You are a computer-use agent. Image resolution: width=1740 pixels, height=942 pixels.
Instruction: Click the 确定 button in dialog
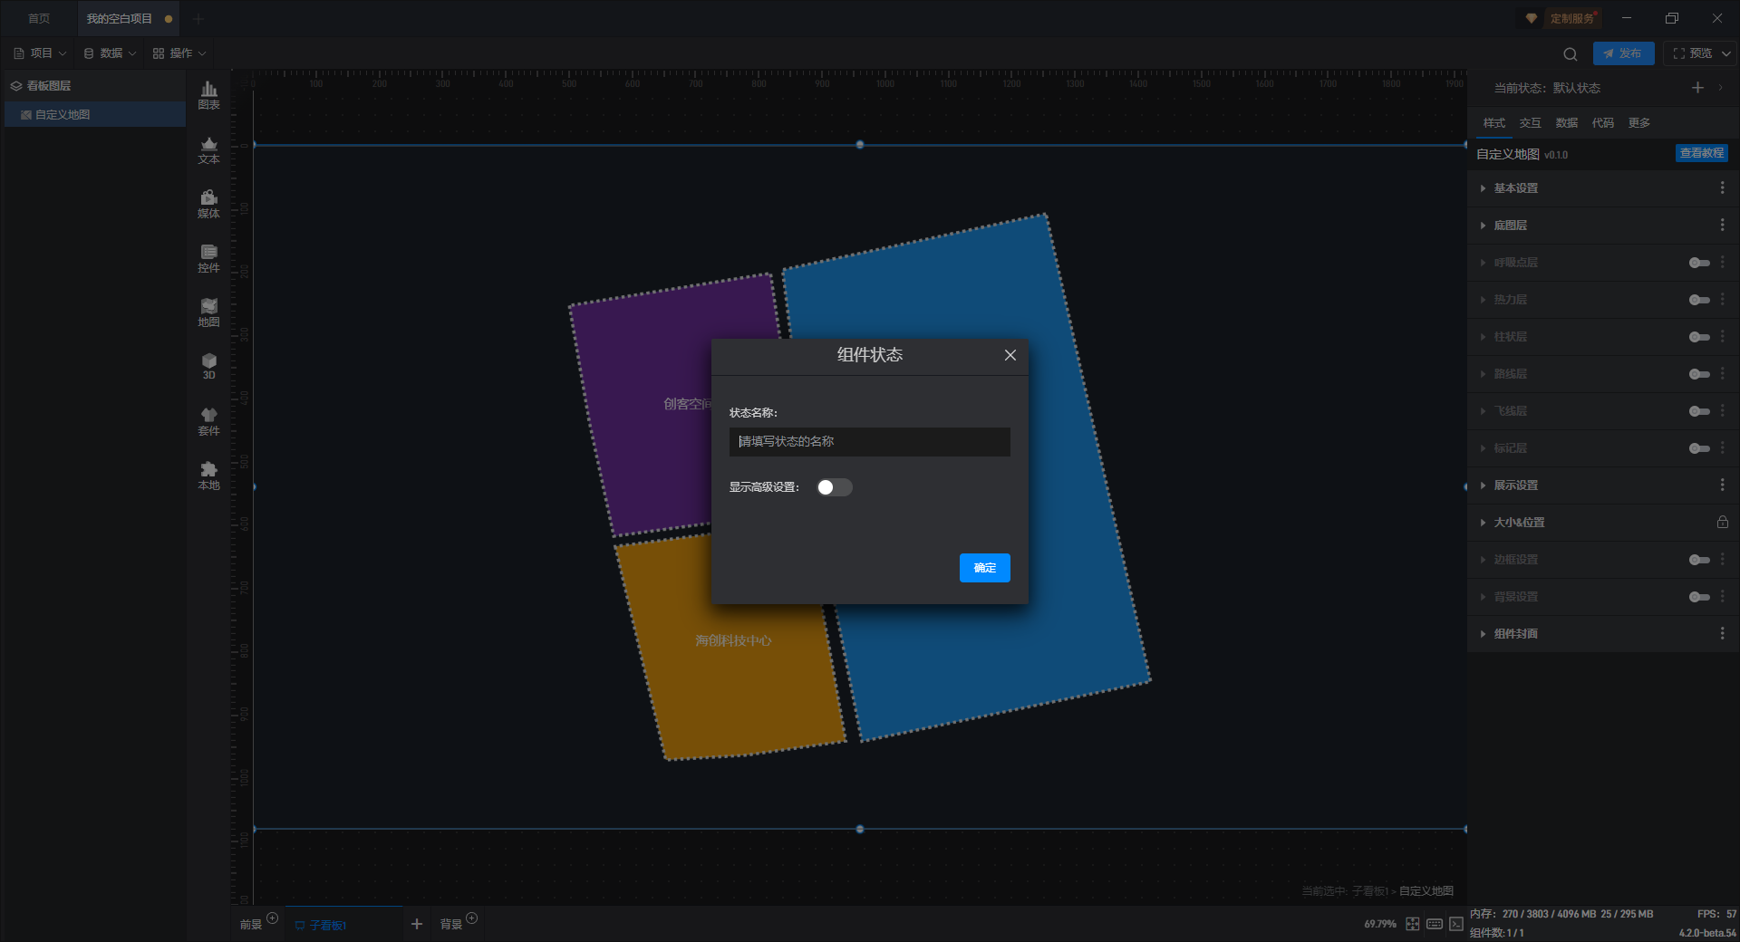(984, 568)
